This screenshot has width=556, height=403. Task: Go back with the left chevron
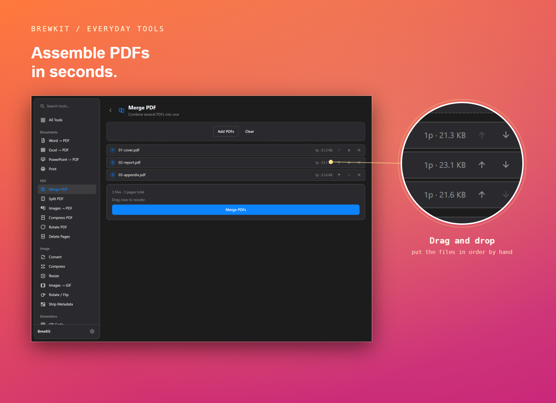[111, 110]
